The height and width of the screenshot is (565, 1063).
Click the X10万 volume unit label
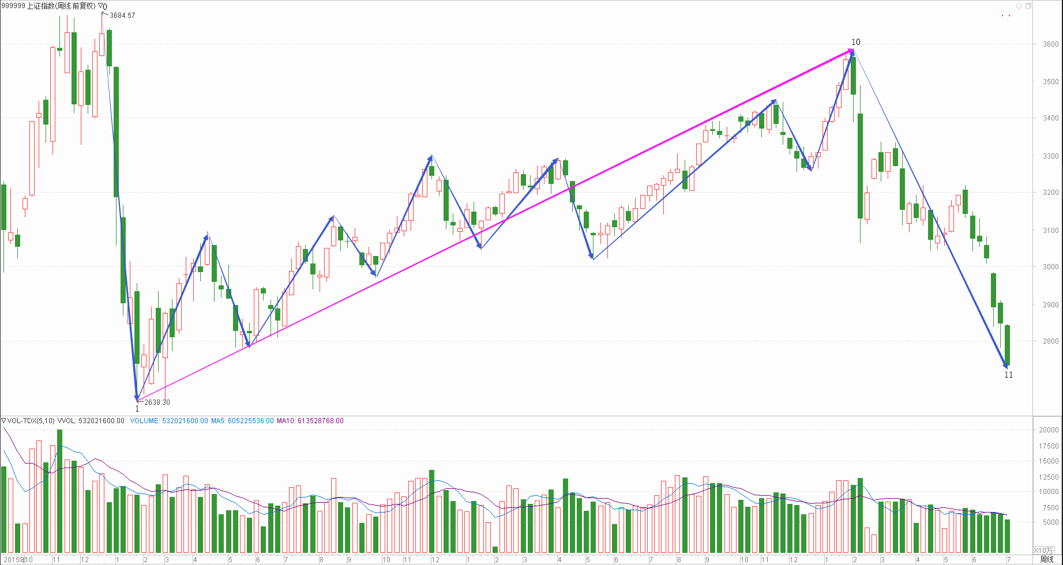[1043, 551]
